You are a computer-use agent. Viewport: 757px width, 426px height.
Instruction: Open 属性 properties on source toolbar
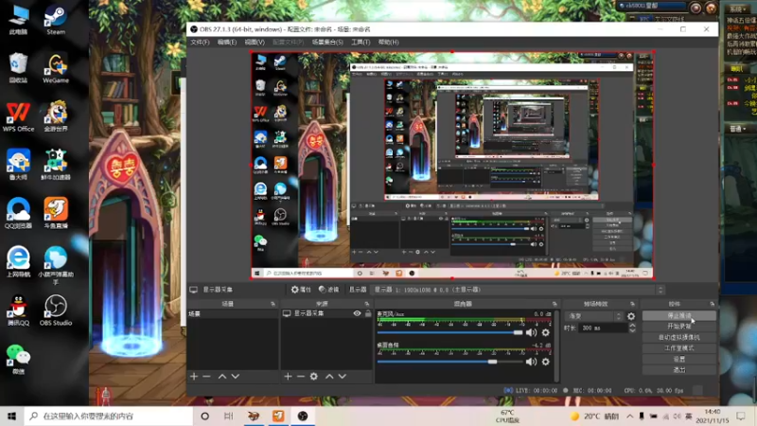point(301,290)
